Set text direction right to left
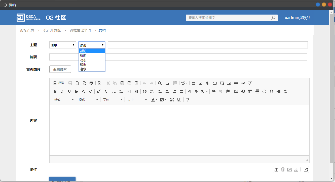This screenshot has height=182, width=335. click(x=197, y=91)
